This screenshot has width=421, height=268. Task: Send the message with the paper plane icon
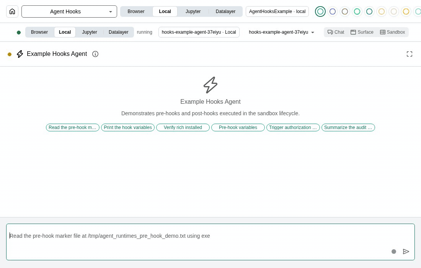406,252
